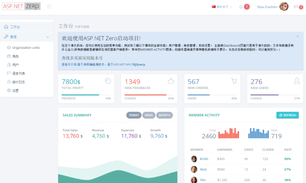This screenshot has height=183, width=306.
Task: Open Organization units in the sidebar
Action: pyautogui.click(x=27, y=48)
